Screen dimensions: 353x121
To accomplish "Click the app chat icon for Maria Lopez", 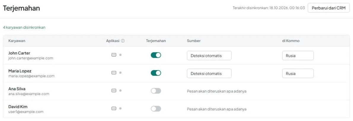I will point(114,73).
